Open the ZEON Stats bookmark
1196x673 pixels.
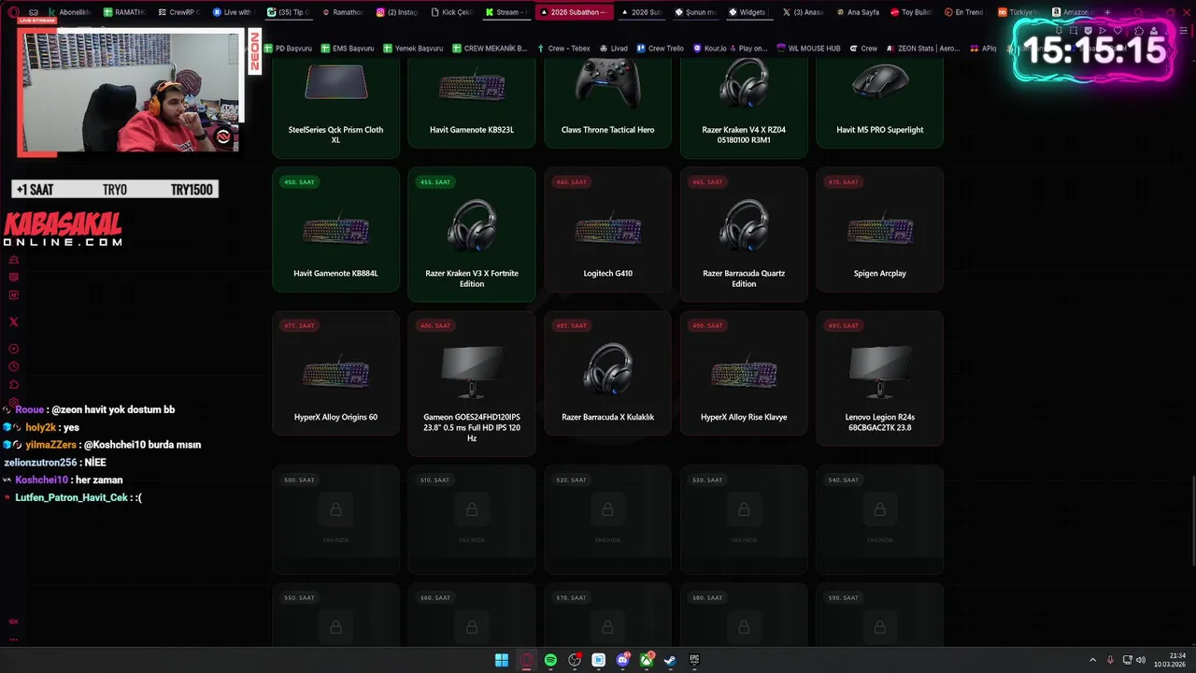point(922,48)
